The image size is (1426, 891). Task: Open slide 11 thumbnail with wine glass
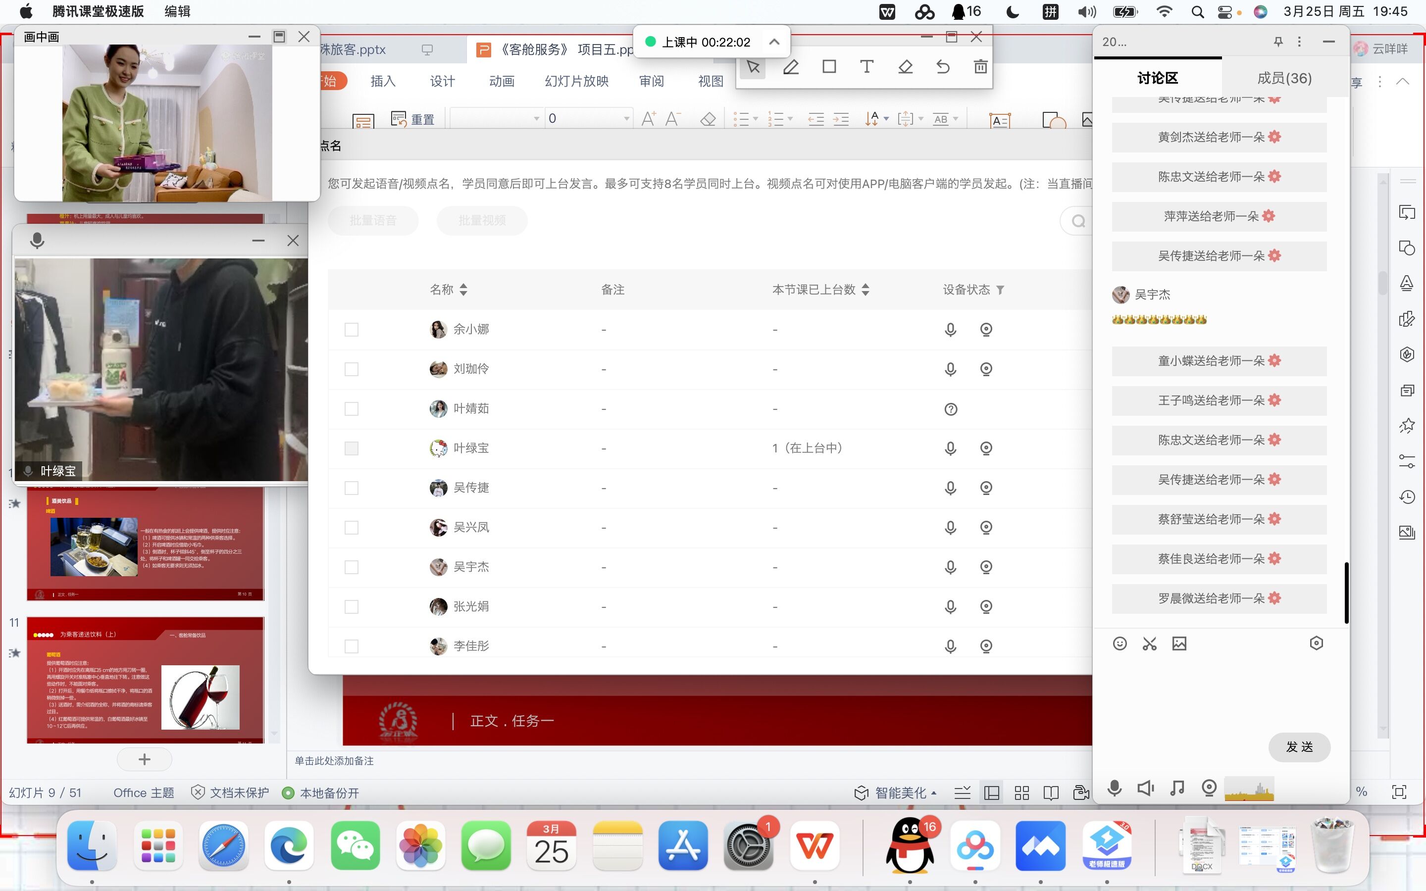pos(145,680)
